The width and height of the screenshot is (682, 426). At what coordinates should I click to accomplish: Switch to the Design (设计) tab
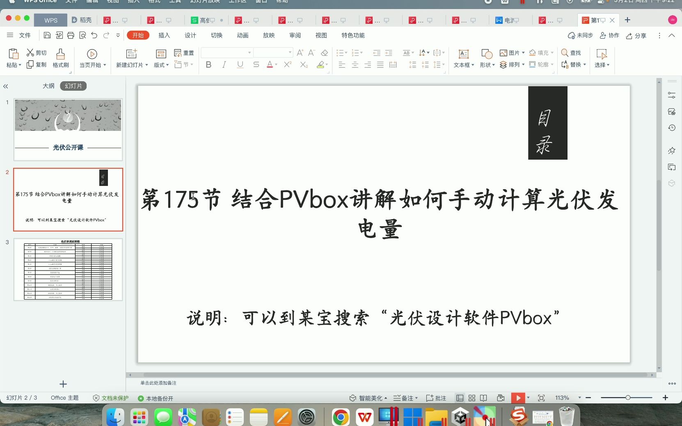[x=190, y=35]
